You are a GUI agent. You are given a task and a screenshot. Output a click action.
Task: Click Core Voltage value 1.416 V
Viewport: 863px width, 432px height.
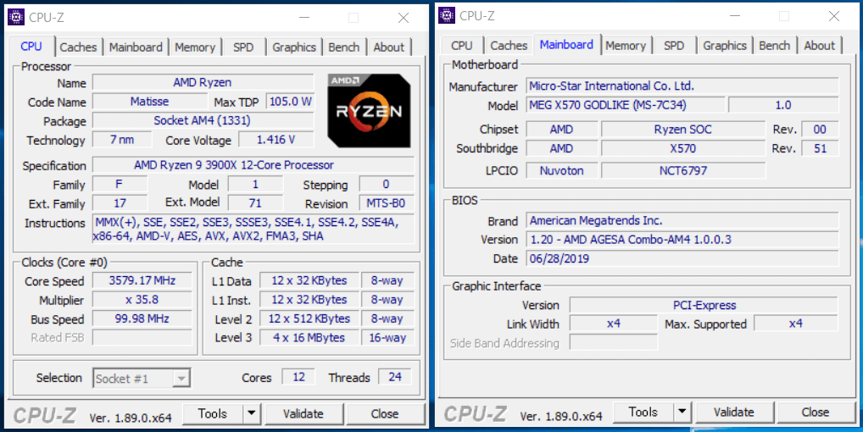click(276, 140)
